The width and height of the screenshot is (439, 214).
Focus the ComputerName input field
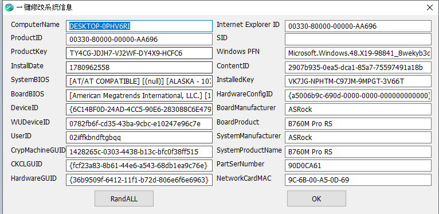point(139,26)
